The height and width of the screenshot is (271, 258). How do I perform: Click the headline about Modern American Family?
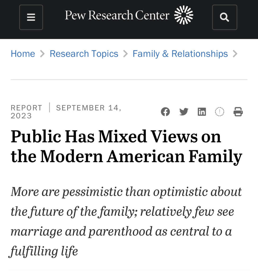126,146
